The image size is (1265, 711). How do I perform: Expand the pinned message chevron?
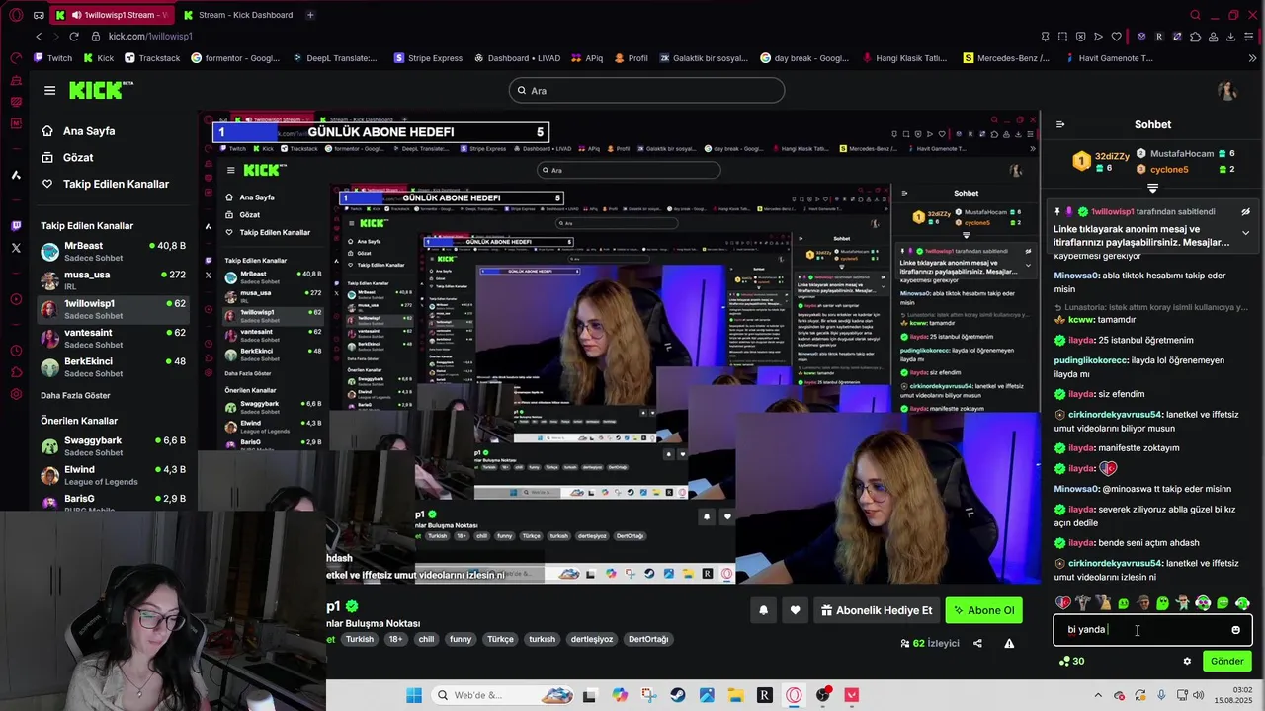click(1245, 233)
